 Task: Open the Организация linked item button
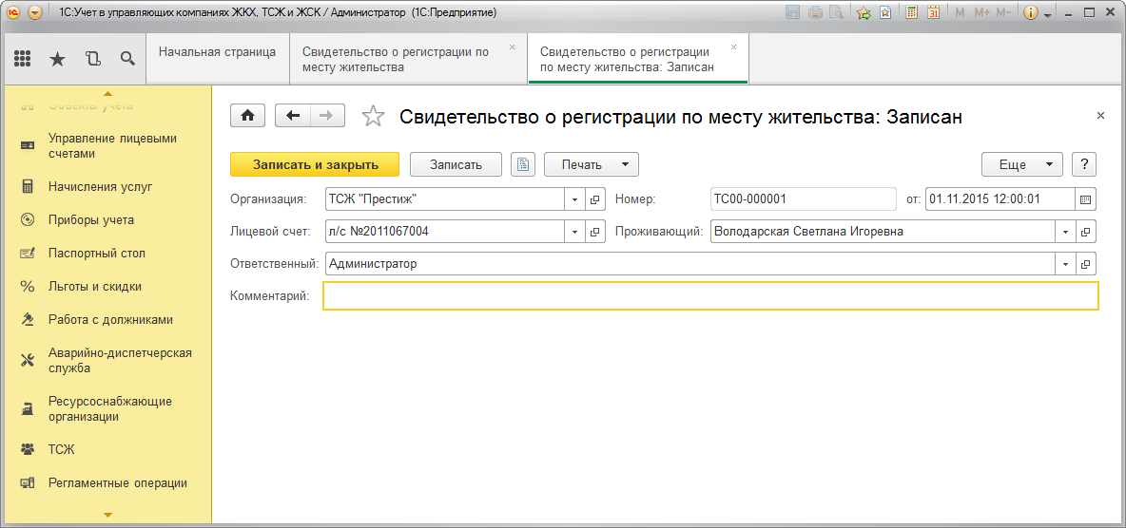coord(595,199)
